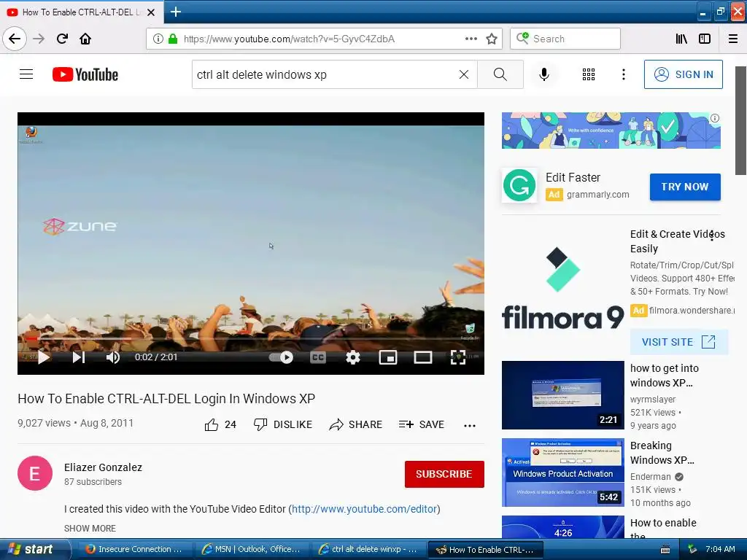Open the youtube.com/editor link
Image resolution: width=747 pixels, height=560 pixels.
[365, 509]
